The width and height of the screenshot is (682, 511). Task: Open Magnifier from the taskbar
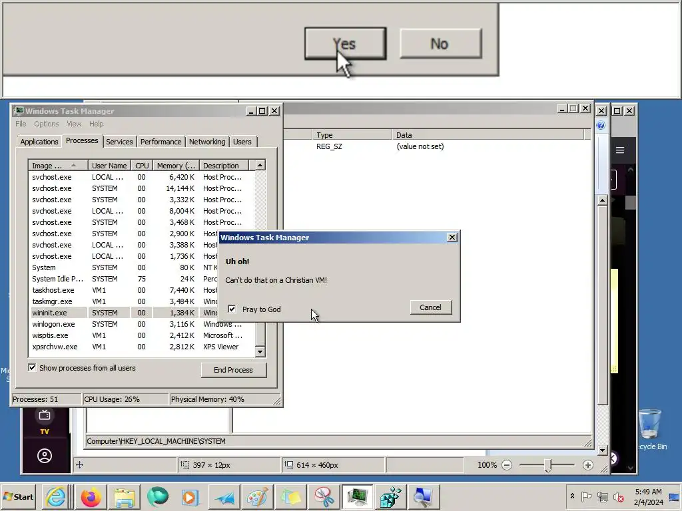tap(424, 496)
